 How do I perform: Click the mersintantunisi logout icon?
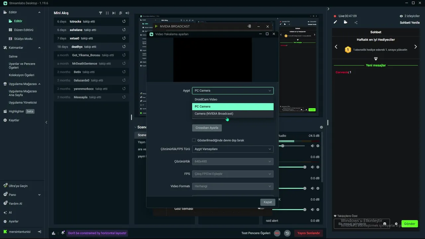pos(40,232)
